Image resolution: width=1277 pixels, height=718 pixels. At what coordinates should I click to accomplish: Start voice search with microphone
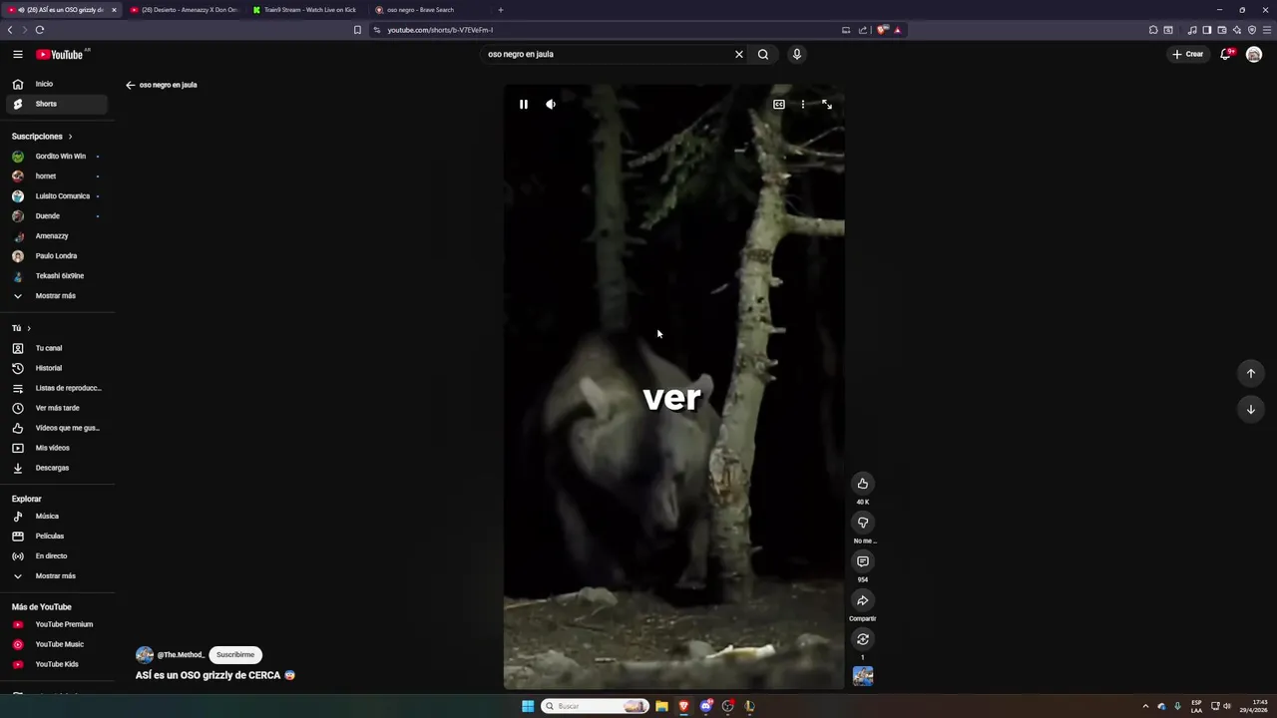click(x=796, y=54)
